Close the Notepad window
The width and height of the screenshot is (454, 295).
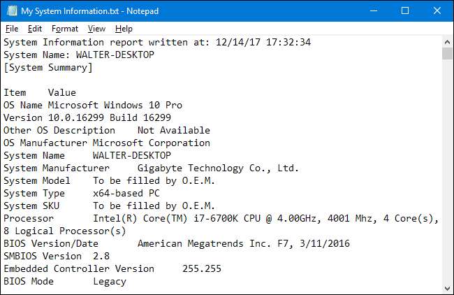point(437,11)
